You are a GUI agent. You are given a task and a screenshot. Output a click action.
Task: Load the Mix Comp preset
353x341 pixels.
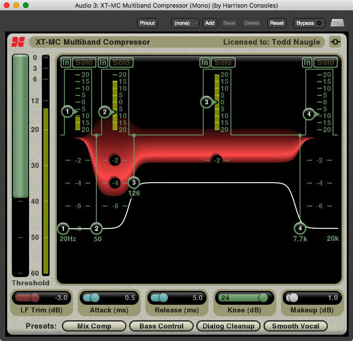94,326
